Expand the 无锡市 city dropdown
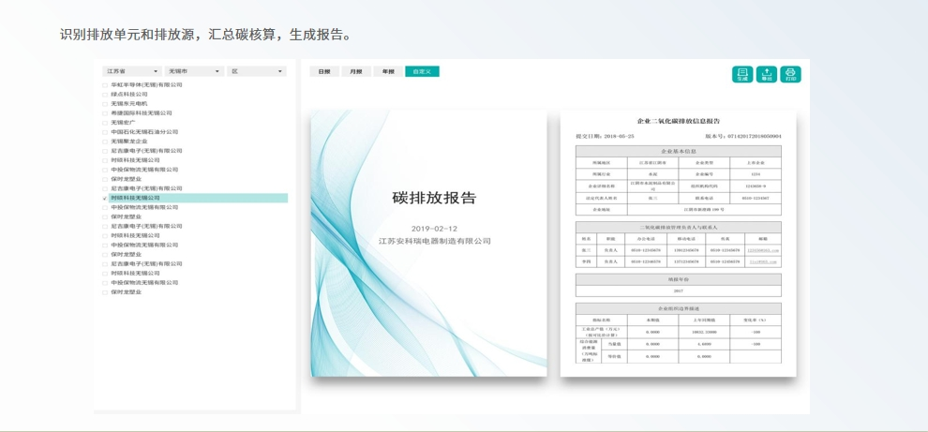928x432 pixels. (194, 71)
